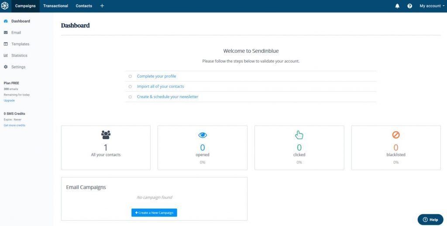Image resolution: width=447 pixels, height=226 pixels.
Task: Open the Contacts tab
Action: click(x=84, y=6)
